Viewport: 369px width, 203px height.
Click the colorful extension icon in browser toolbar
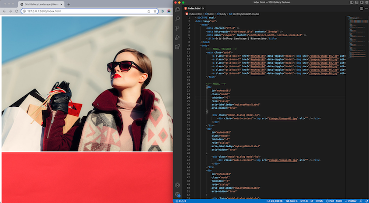[x=169, y=11]
